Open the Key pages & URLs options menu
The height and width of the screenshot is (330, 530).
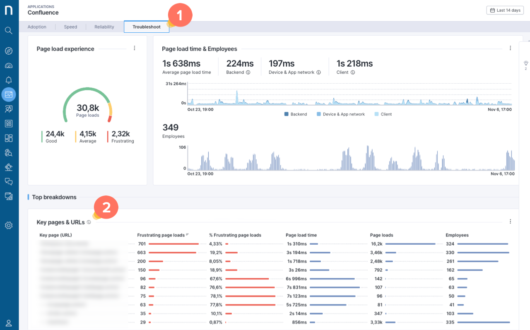(510, 221)
